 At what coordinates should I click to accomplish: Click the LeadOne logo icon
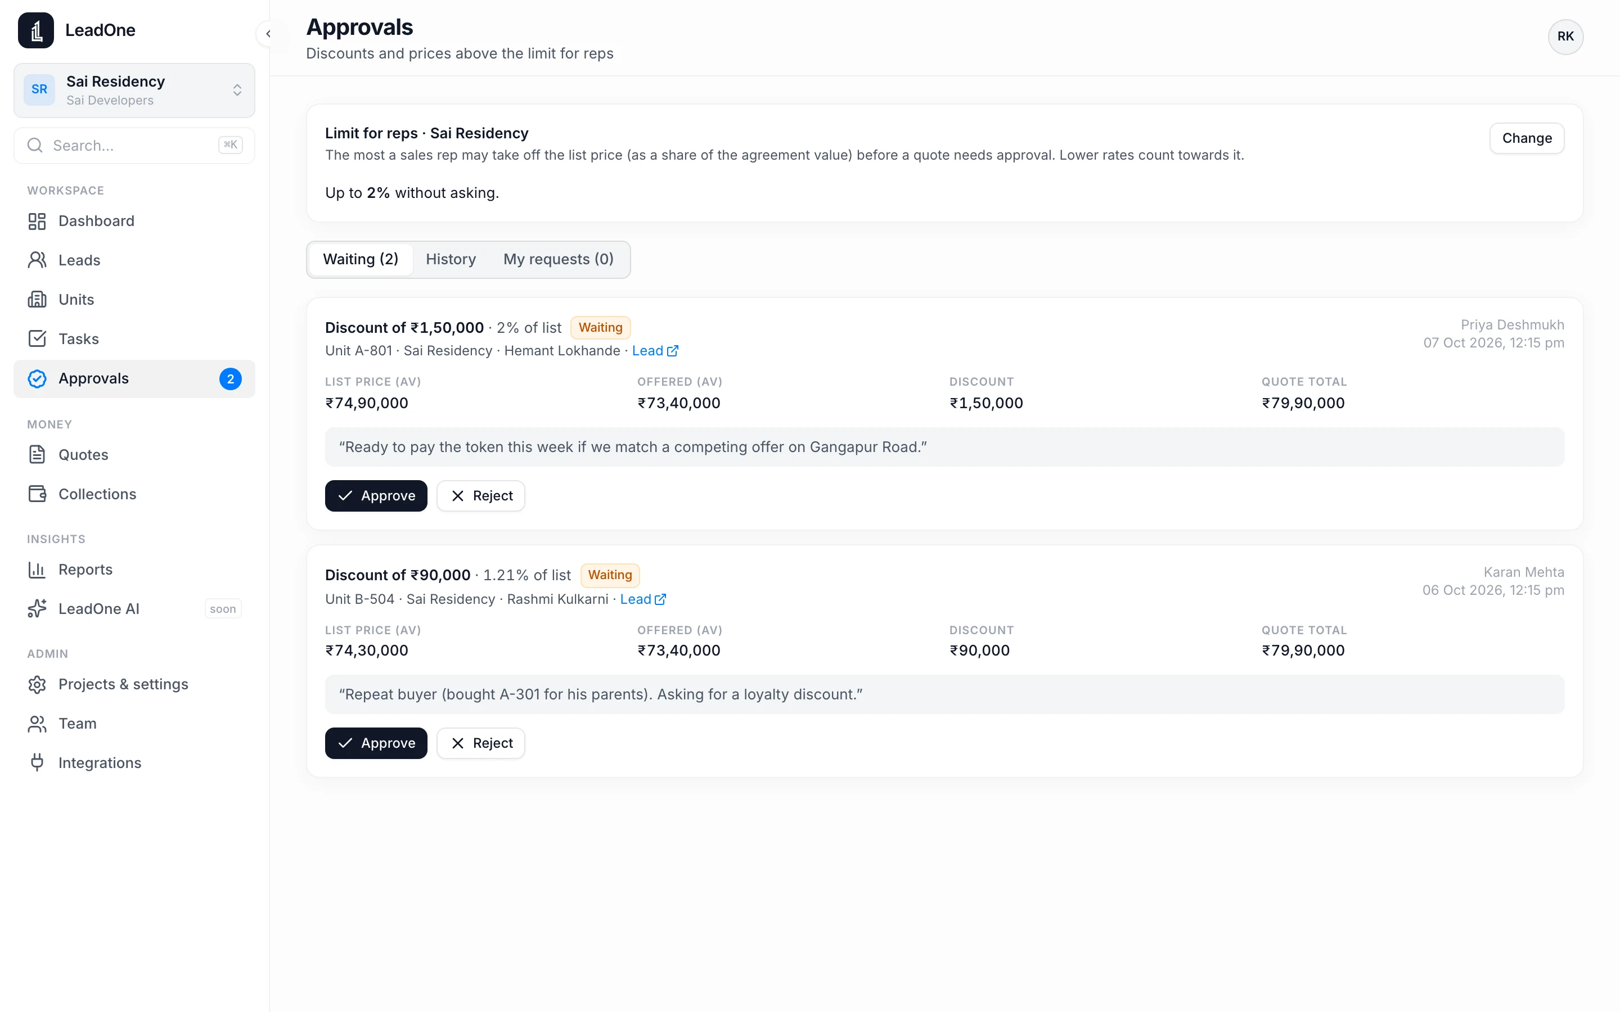coord(35,30)
